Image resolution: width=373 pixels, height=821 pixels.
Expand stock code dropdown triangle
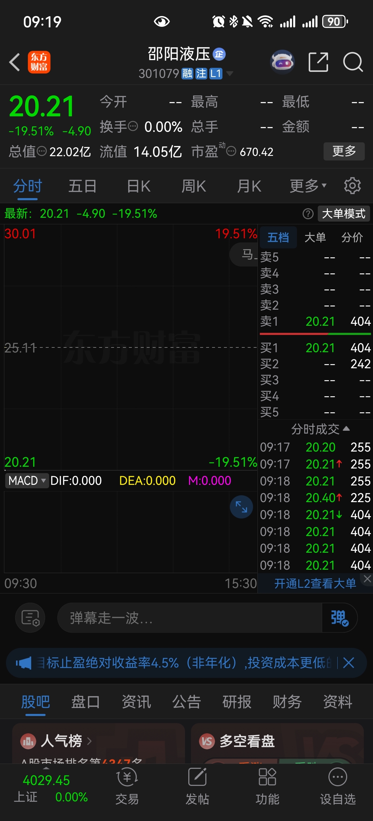pos(229,74)
